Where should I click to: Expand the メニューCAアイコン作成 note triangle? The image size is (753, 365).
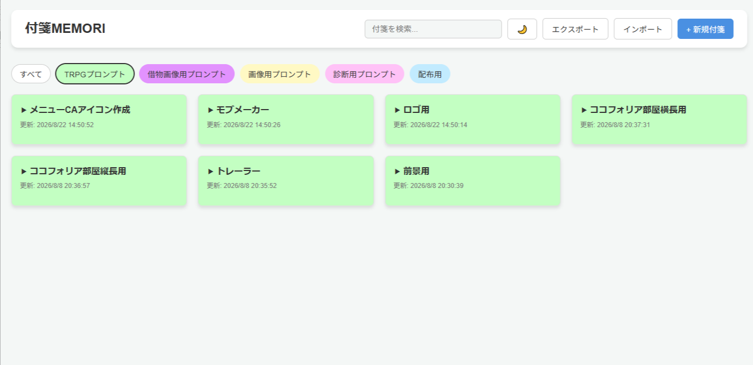click(24, 110)
